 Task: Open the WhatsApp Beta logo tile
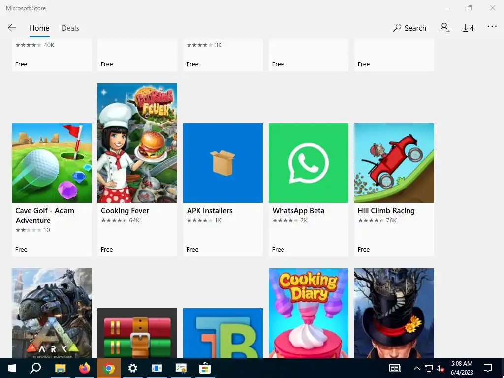click(x=309, y=163)
